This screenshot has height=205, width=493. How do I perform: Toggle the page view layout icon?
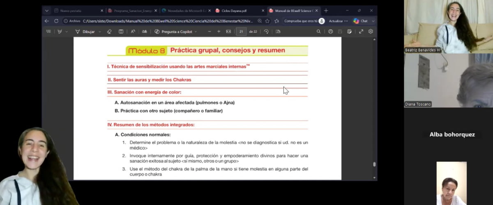pyautogui.click(x=121, y=32)
